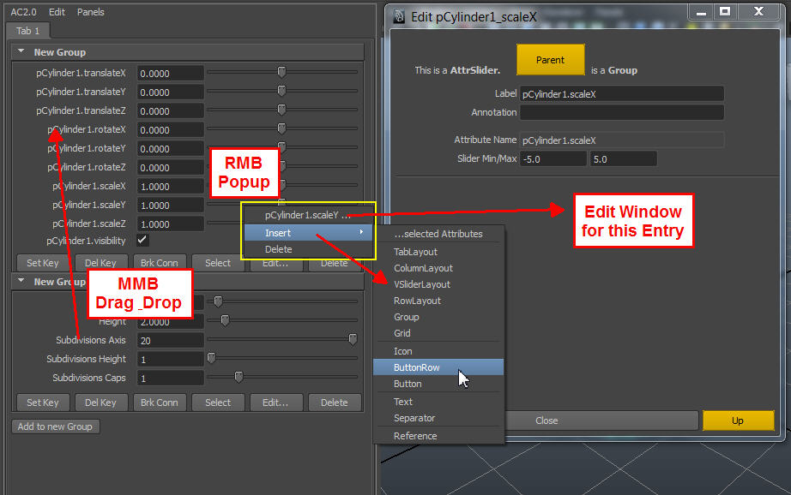Open the Panels menu
This screenshot has height=495, width=791.
(90, 12)
